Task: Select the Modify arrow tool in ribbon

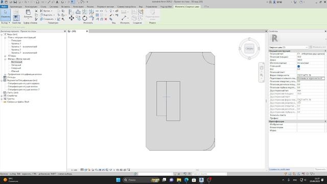Action: [x=6, y=15]
